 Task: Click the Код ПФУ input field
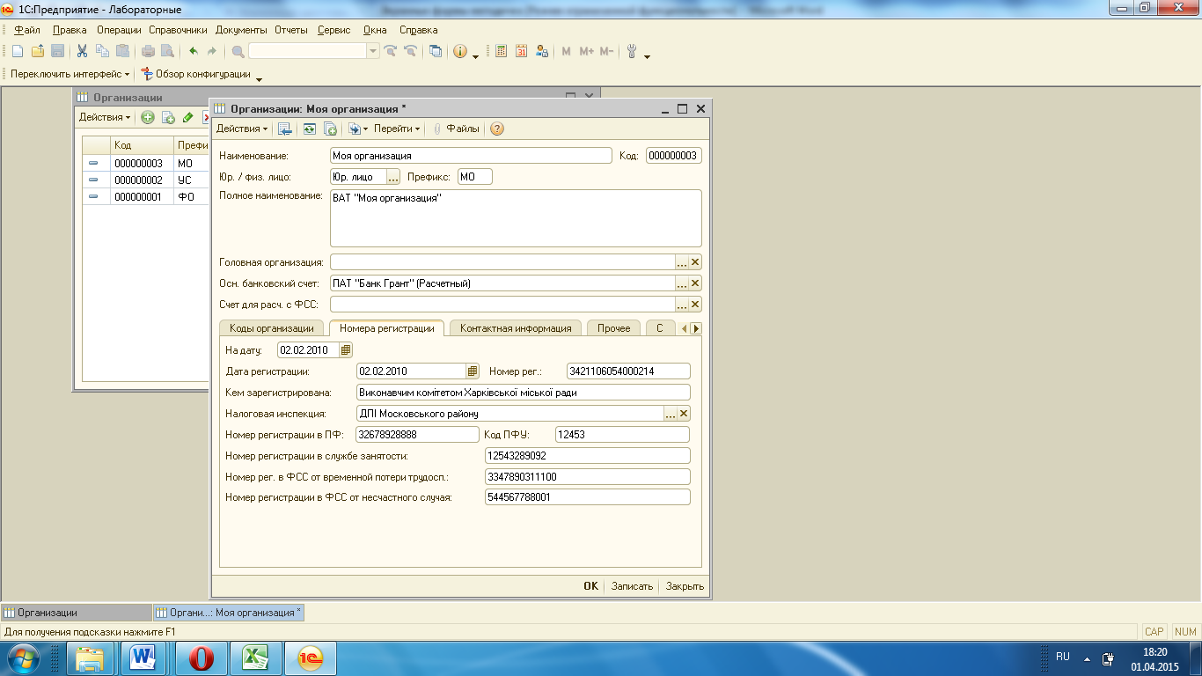(622, 435)
